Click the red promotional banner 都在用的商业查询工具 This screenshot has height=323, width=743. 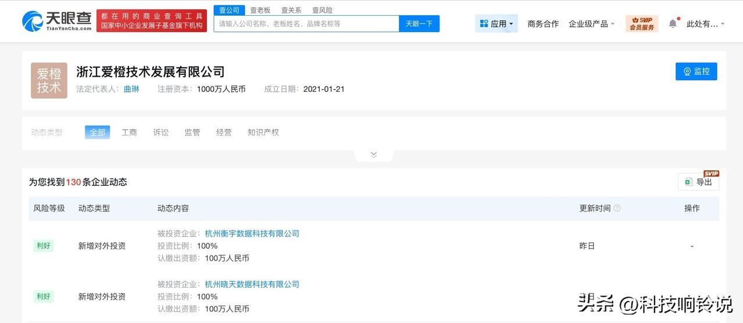pos(151,21)
